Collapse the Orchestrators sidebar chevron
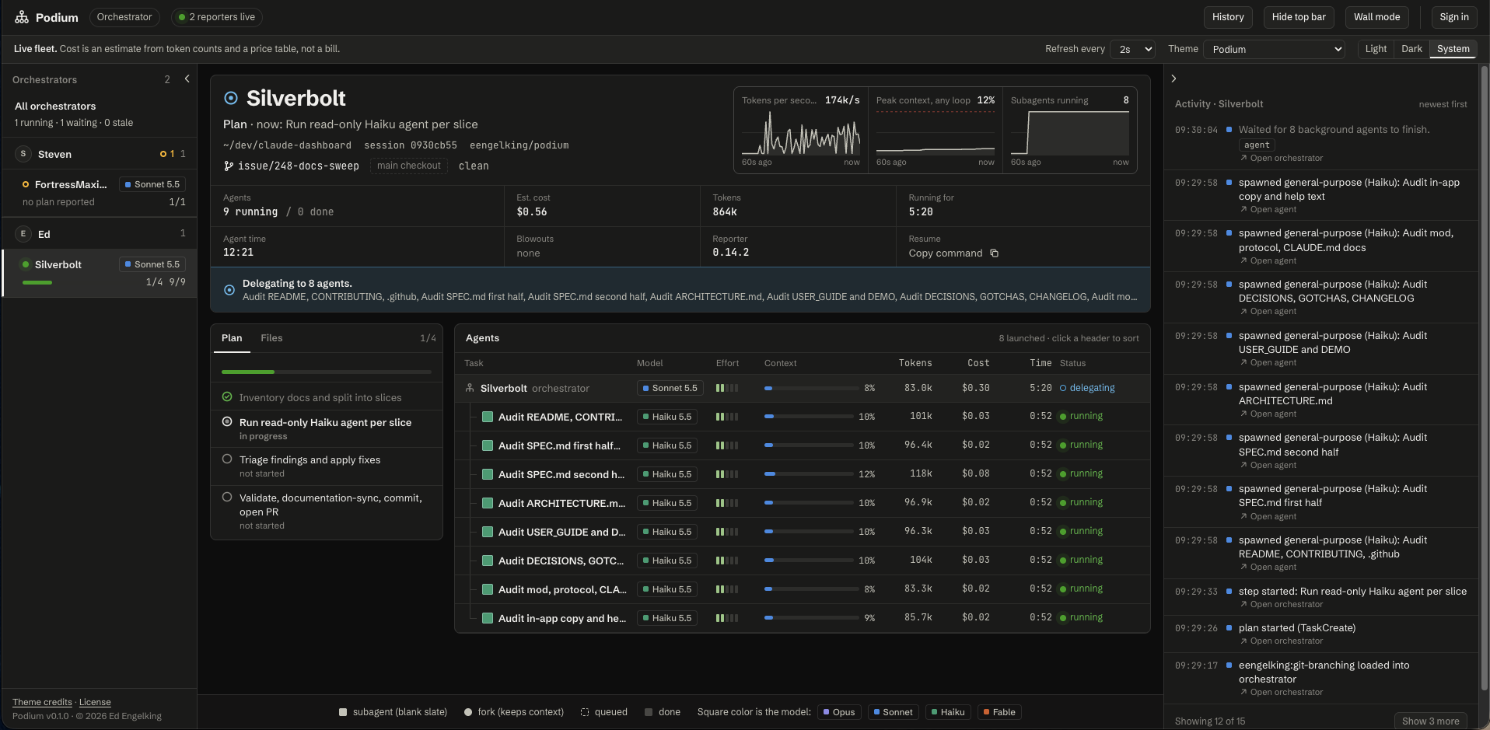The image size is (1490, 730). (187, 79)
